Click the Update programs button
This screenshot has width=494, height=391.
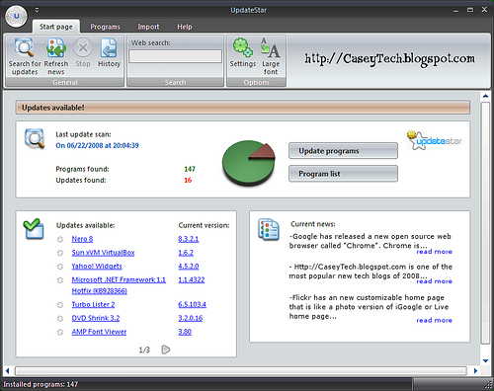pyautogui.click(x=343, y=151)
